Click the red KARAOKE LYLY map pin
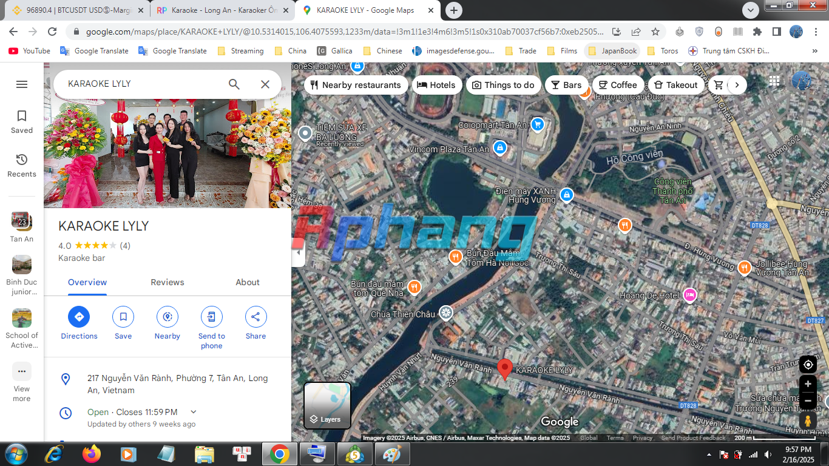 [x=505, y=369]
